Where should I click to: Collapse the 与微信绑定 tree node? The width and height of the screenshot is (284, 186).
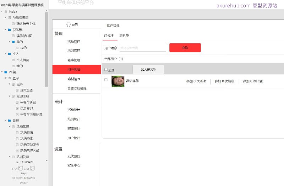6,17
